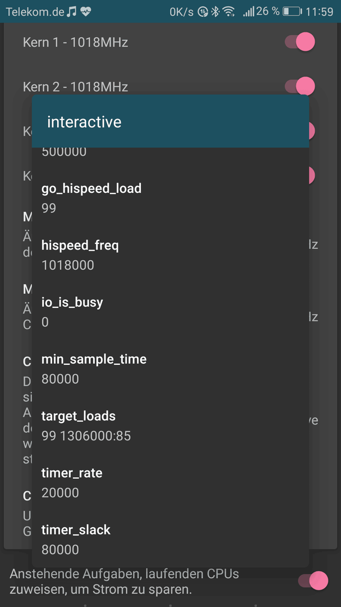The width and height of the screenshot is (341, 607).
Task: Tap the music note status icon
Action: (71, 12)
